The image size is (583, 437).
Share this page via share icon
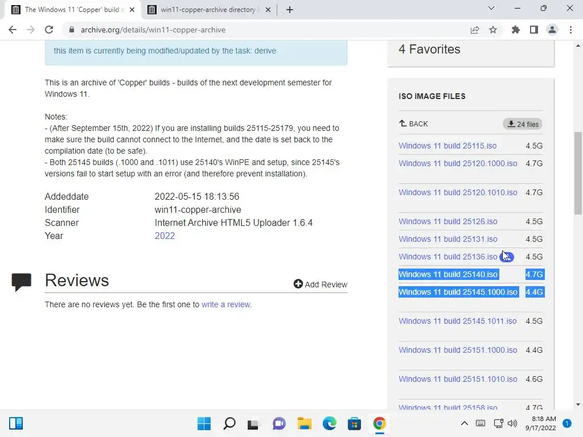[475, 30]
